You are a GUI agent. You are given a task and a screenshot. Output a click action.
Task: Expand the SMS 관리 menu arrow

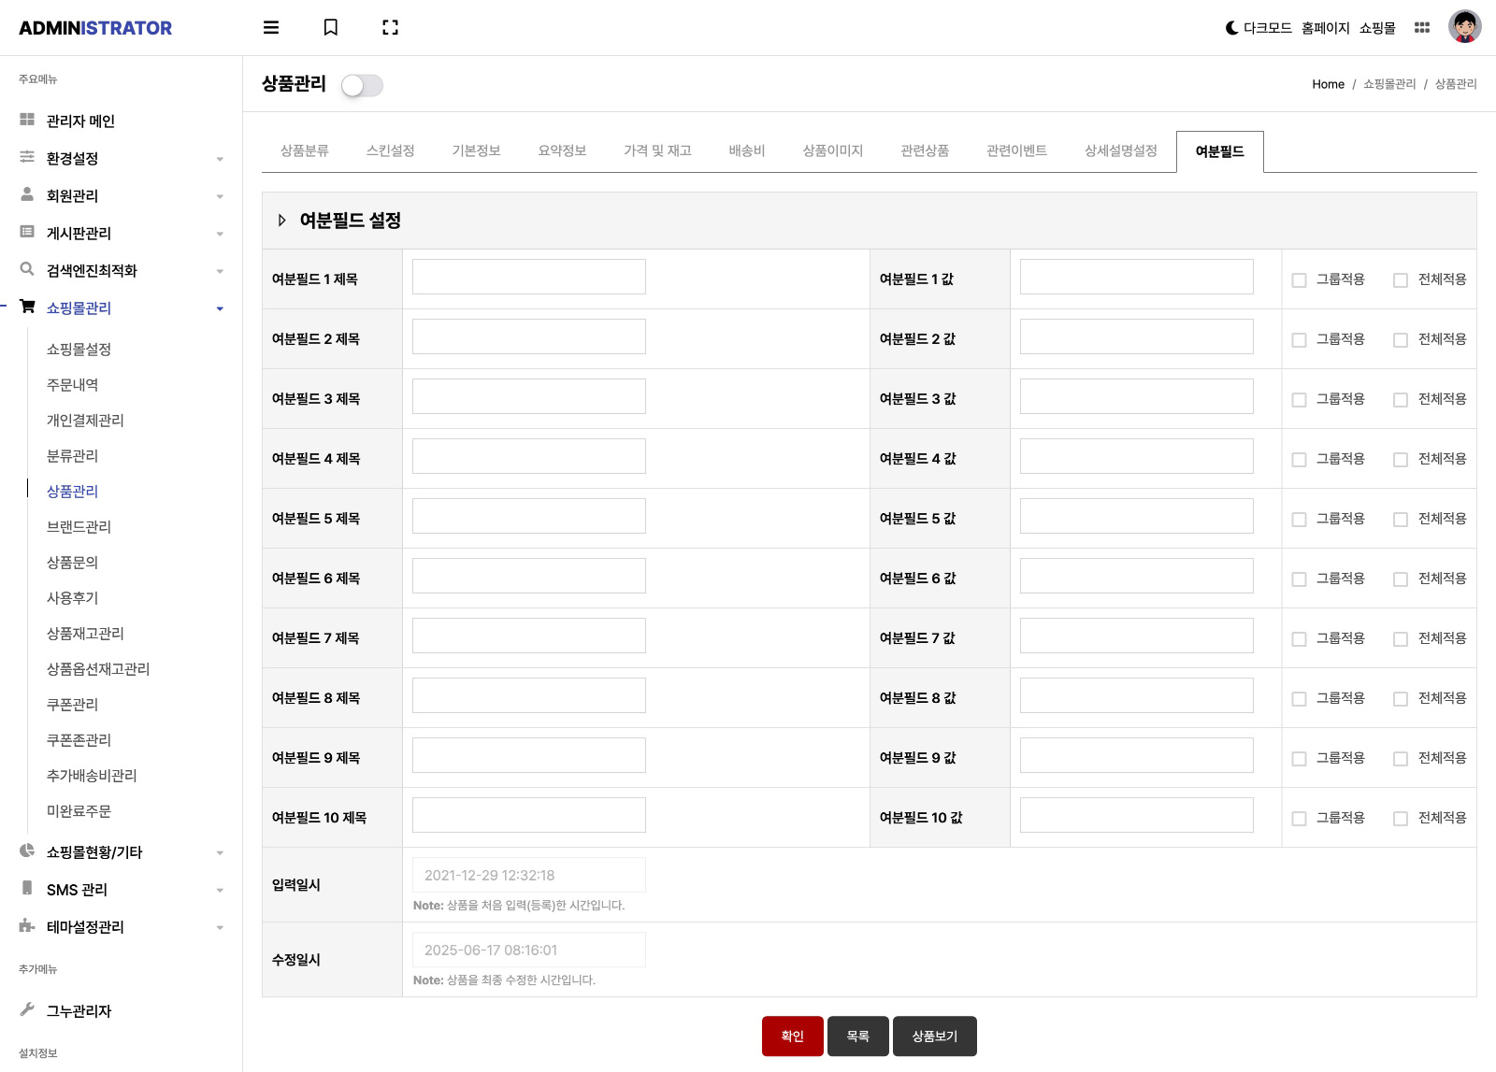pyautogui.click(x=220, y=890)
